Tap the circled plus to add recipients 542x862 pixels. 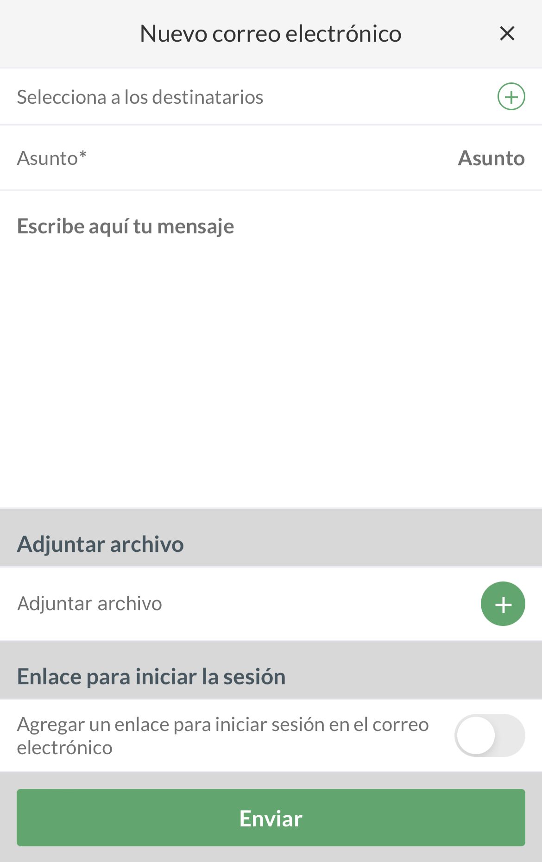511,97
